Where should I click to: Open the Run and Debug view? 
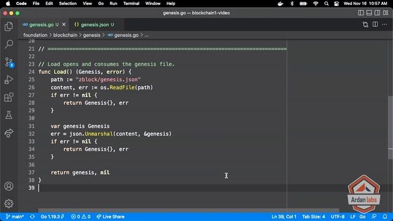9,80
